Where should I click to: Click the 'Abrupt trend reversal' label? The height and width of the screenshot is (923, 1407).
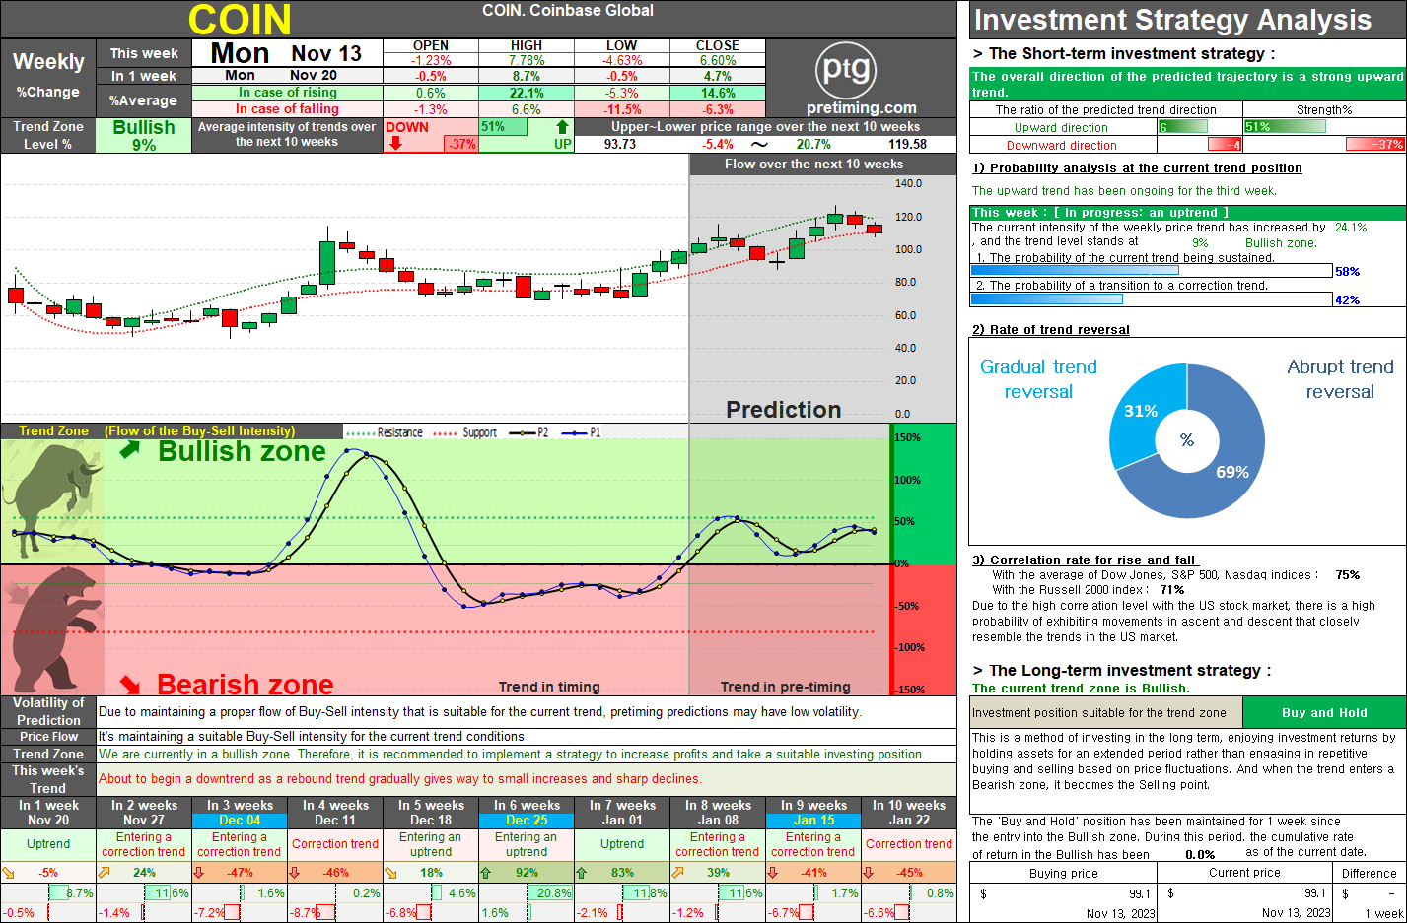click(1340, 379)
